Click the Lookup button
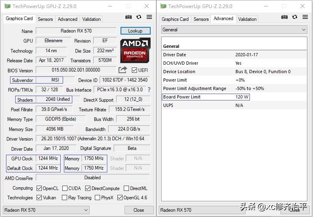Screen dimensions: 313x217 [135, 31]
